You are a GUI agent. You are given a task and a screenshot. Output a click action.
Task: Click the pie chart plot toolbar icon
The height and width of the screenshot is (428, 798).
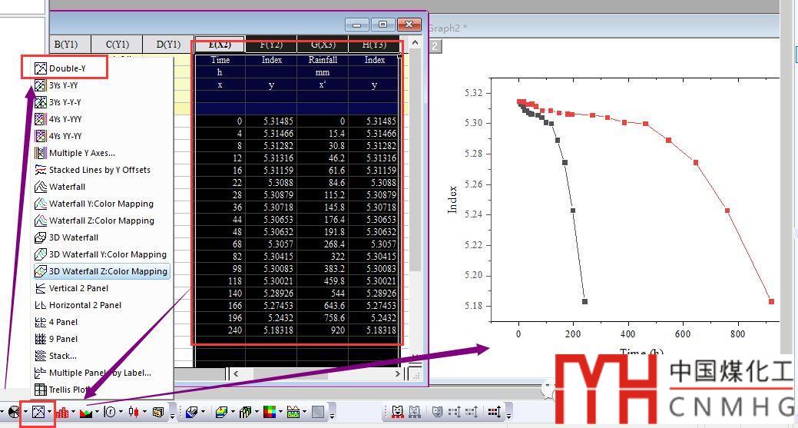13,412
